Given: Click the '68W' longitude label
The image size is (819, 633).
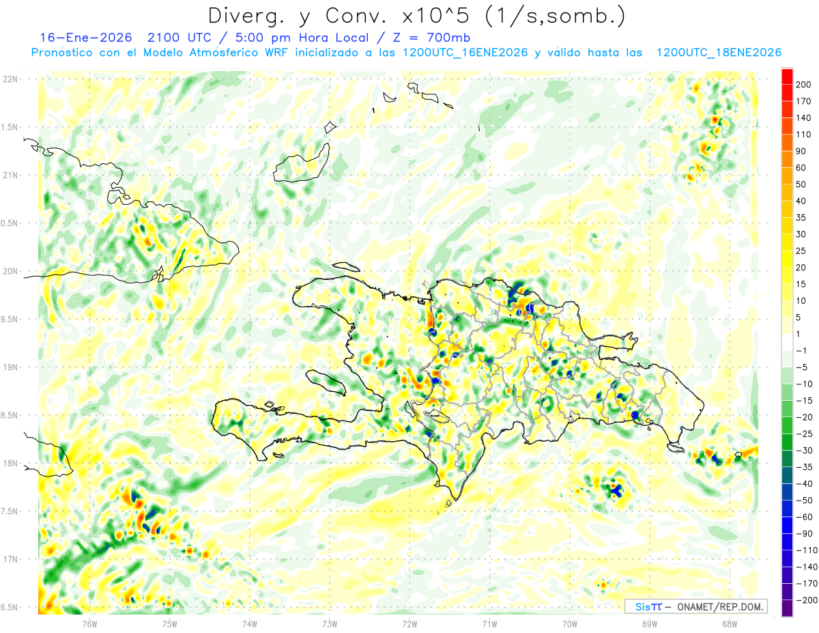Looking at the screenshot, I should point(730,623).
